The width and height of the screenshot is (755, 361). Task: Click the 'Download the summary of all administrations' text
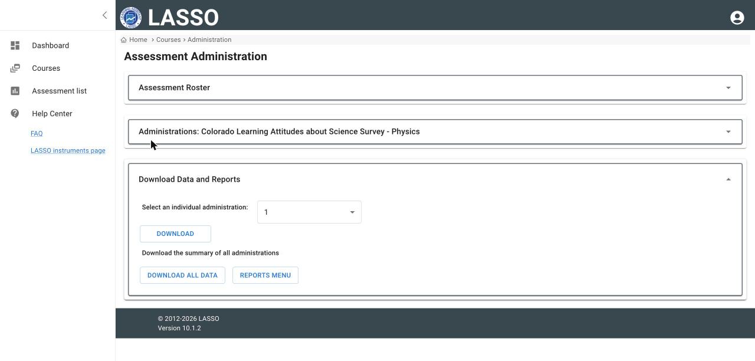[x=210, y=253]
